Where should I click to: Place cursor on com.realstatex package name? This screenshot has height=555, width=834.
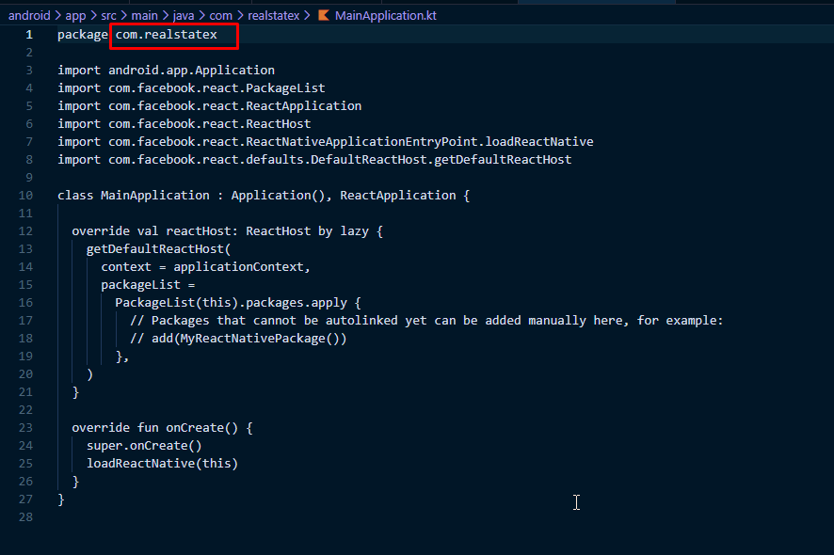click(x=166, y=35)
